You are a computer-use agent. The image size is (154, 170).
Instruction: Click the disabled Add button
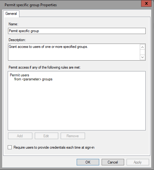[x=20, y=136]
